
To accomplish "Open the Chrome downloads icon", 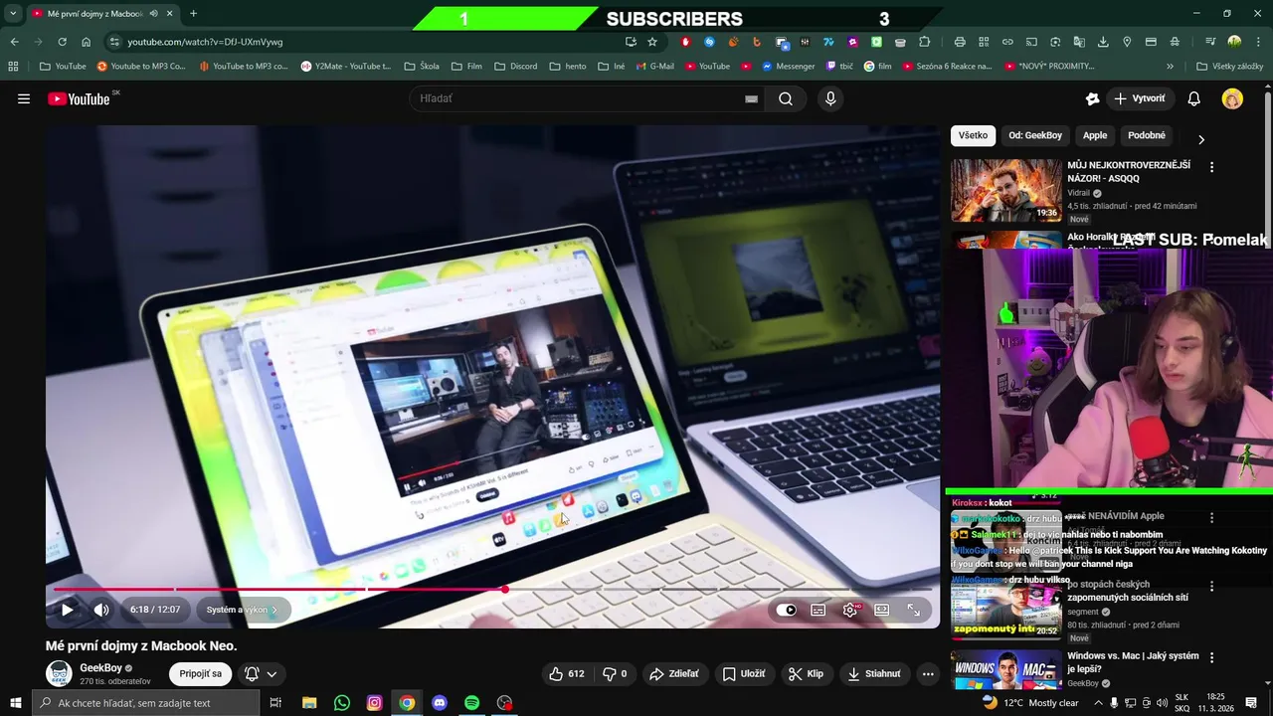I will pos(1103,42).
